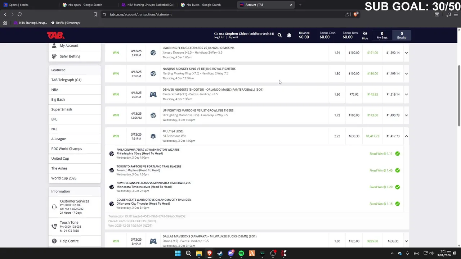
Task: Open My Bets counter
Action: click(382, 35)
